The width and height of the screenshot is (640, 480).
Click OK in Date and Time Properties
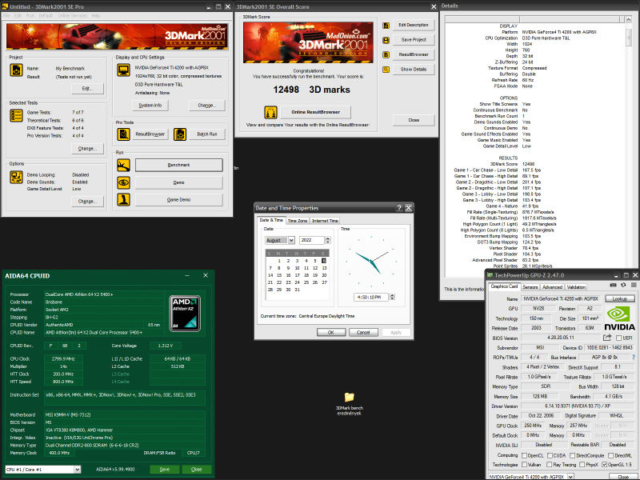(331, 332)
